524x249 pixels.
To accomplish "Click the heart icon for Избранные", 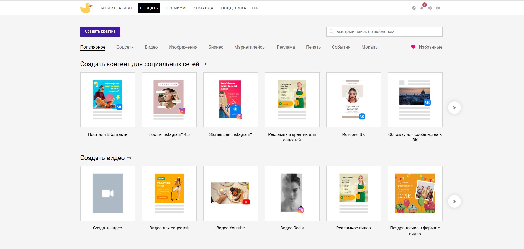I will click(x=413, y=47).
